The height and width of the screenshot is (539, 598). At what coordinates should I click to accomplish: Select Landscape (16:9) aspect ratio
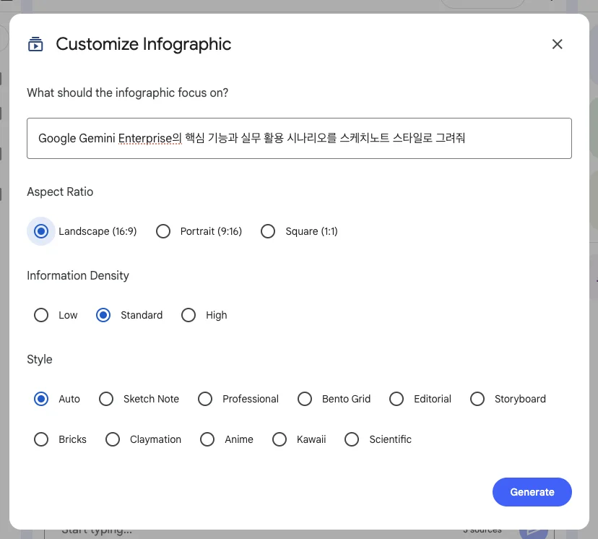pyautogui.click(x=41, y=231)
